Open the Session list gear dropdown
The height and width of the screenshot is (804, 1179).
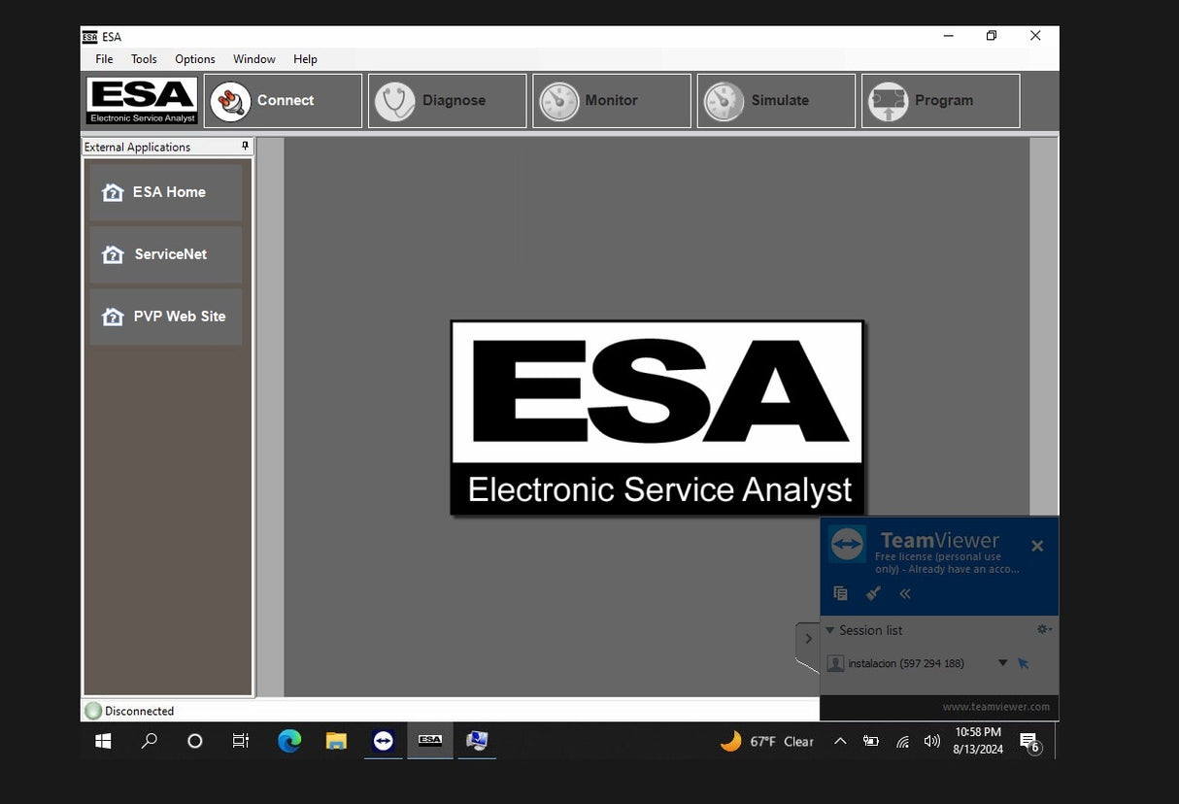pos(1044,630)
